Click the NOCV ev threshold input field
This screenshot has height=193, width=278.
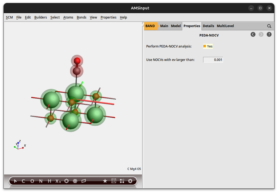click(213, 60)
